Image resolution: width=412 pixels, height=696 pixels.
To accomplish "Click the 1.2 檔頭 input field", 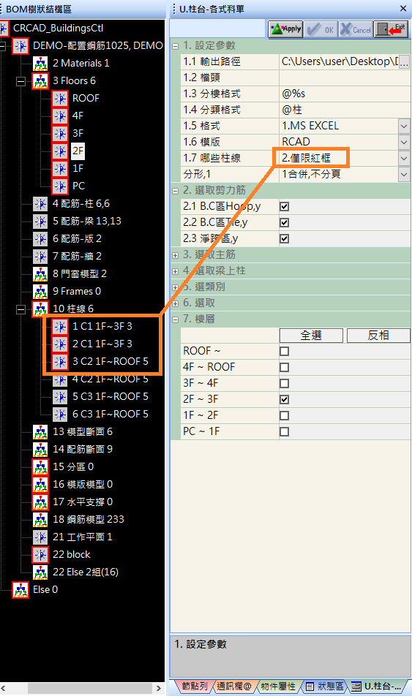I will (x=345, y=77).
